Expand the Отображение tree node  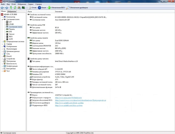(2, 46)
